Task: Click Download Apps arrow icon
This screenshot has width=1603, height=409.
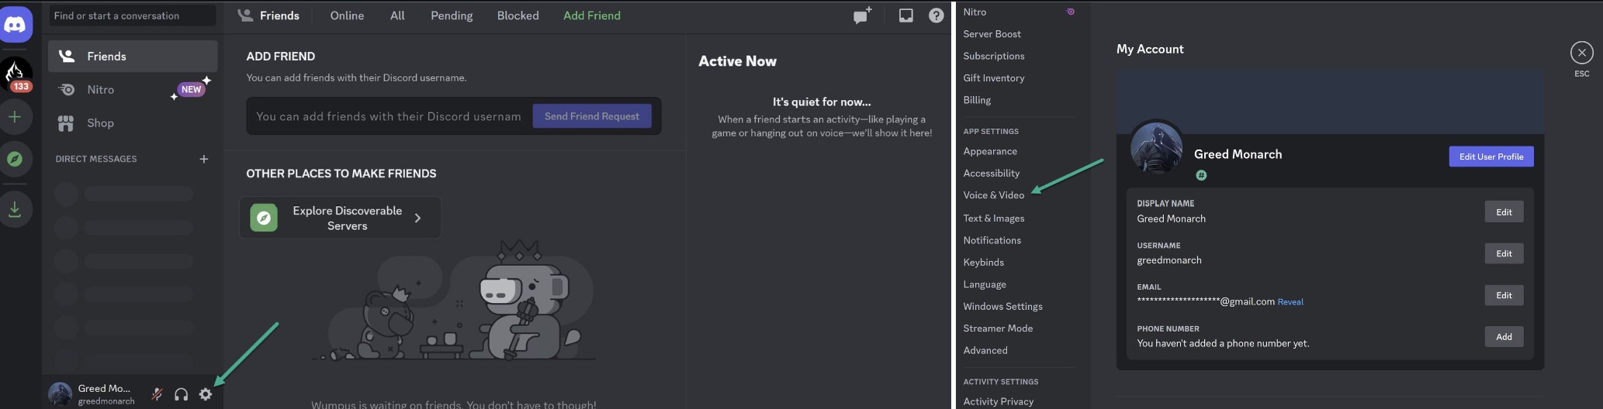Action: 15,209
